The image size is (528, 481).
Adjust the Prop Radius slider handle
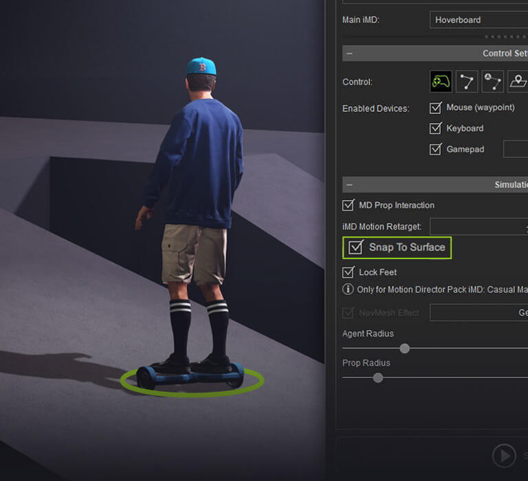click(x=378, y=378)
